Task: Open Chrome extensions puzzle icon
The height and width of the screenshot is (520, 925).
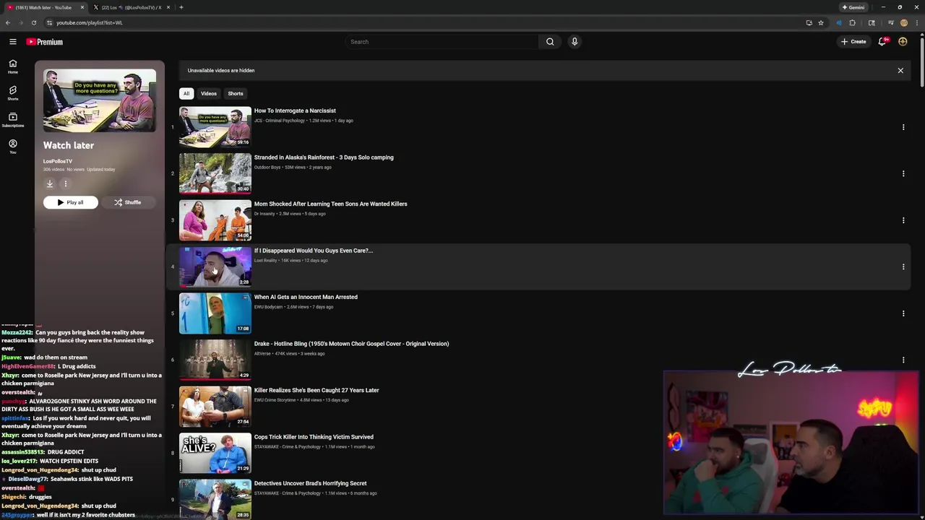Action: pos(853,22)
